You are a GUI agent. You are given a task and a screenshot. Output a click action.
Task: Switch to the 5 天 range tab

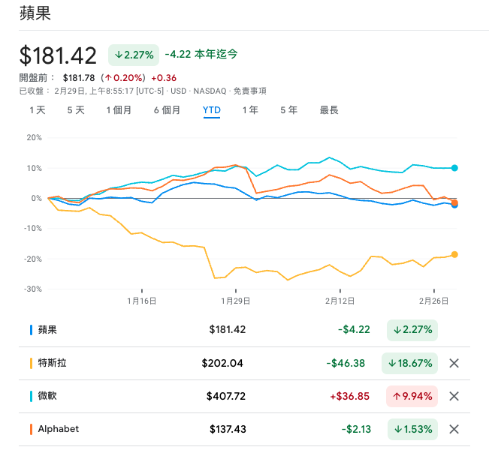[x=76, y=110]
